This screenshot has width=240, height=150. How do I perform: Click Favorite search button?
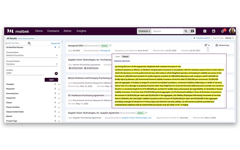point(202,38)
